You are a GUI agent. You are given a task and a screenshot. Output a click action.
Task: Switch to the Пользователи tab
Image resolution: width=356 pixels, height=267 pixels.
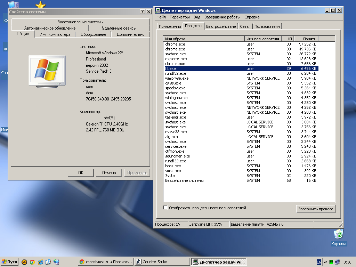(x=267, y=26)
